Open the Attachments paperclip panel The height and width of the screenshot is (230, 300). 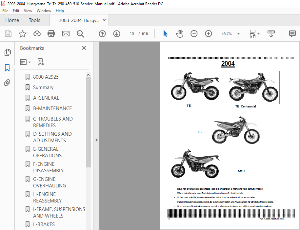[7, 83]
